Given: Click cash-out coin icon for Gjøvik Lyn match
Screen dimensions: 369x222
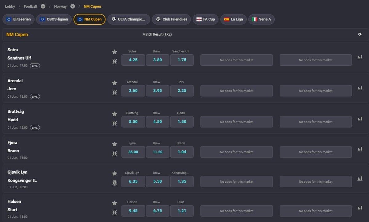Looking at the screenshot, I should [115, 183].
